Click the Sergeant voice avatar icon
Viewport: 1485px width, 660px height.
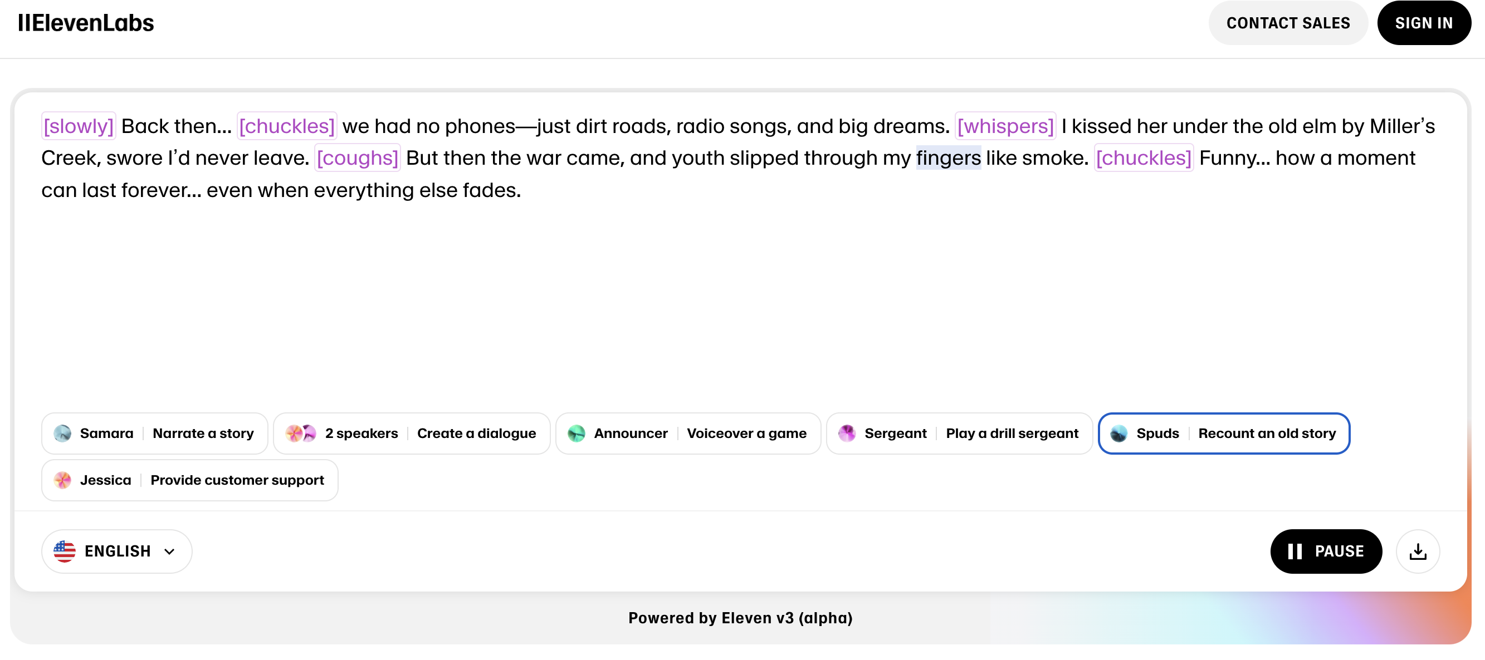point(847,433)
